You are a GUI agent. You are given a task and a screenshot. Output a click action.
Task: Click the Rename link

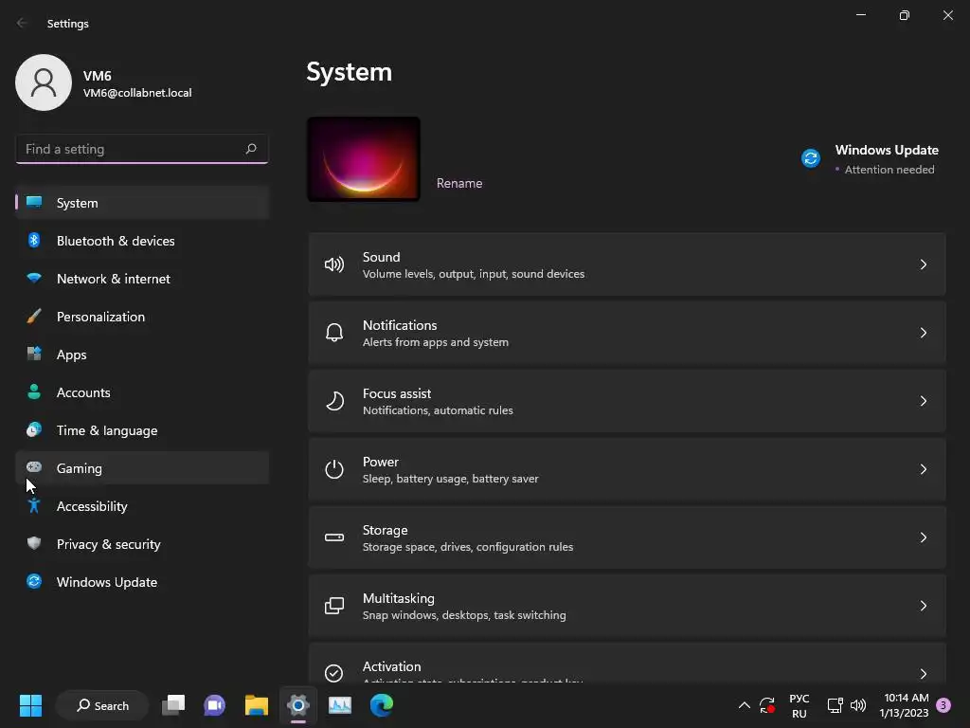(459, 183)
